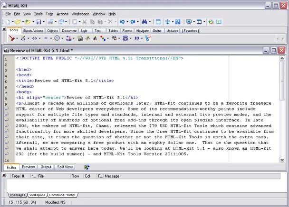This screenshot has width=289, height=207.
Task: Click the Message column header
Action: point(192,176)
